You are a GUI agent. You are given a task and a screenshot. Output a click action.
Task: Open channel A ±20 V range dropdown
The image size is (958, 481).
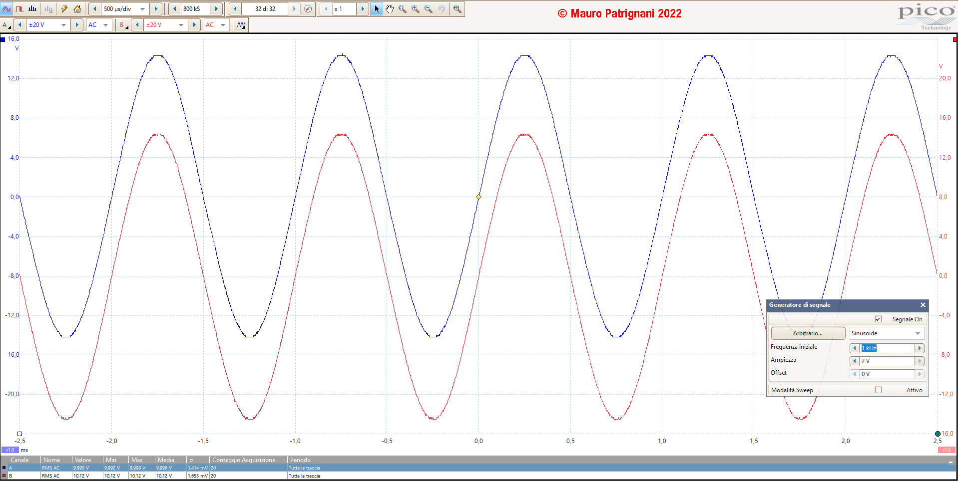pyautogui.click(x=63, y=25)
